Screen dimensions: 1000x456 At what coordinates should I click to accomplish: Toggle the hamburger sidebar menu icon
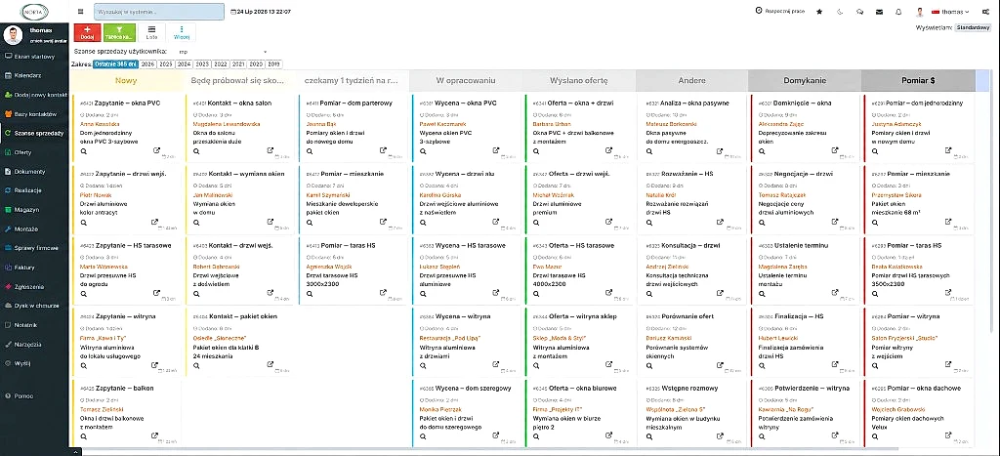[80, 12]
